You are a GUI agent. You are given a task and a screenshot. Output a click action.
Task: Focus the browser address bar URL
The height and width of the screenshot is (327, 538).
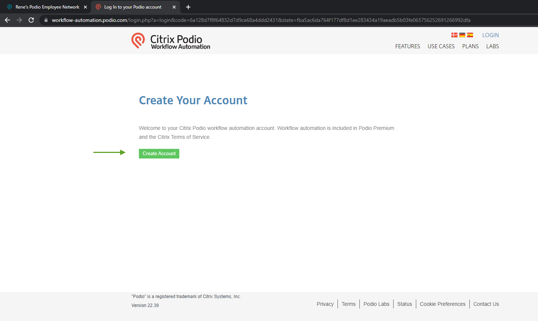(x=261, y=20)
